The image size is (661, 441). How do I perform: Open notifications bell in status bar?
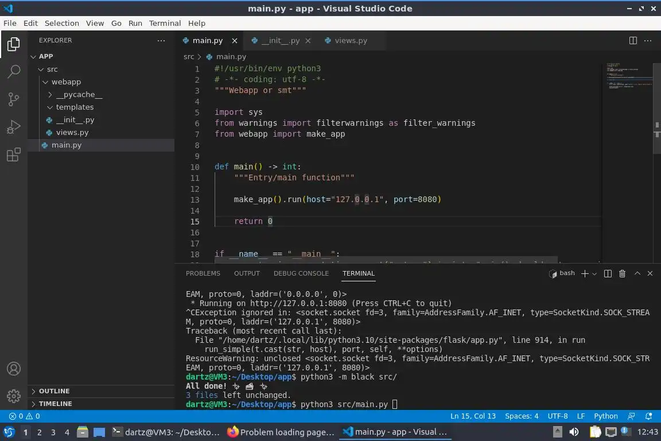(x=648, y=416)
